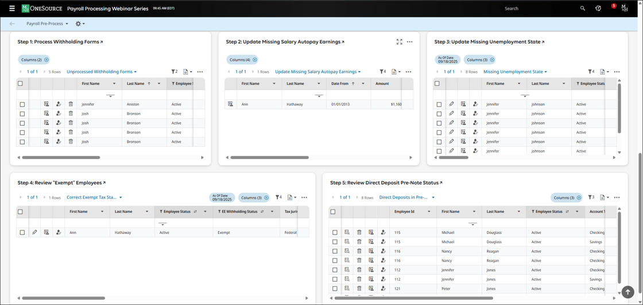Open the Payroll Pre-Process dropdown
Viewport: 643px width, 305px height.
47,24
